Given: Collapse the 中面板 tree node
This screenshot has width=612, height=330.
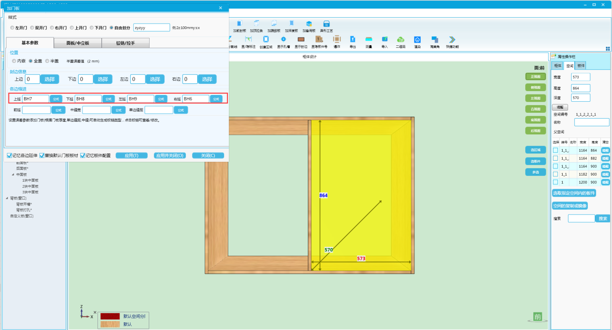Looking at the screenshot, I should click(13, 175).
